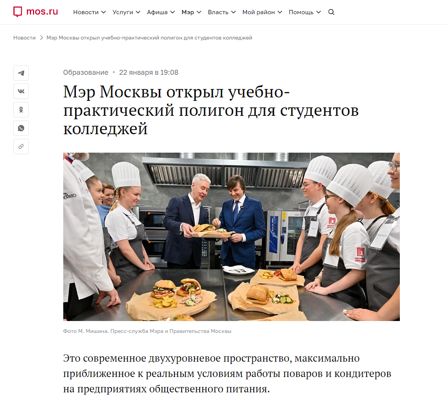This screenshot has width=447, height=410.
Task: Copy the article link icon
Action: [x=21, y=147]
